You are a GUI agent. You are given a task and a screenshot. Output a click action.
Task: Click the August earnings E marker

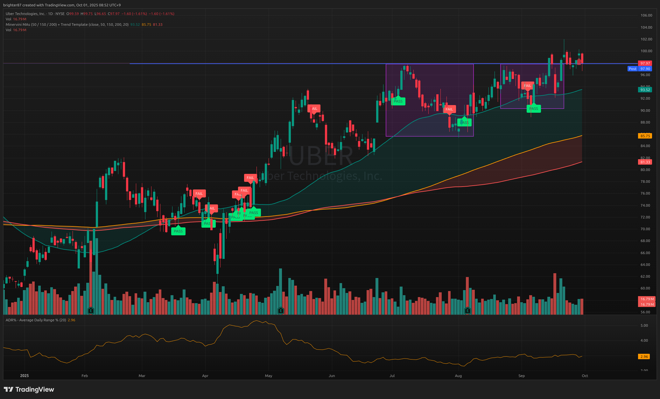point(467,310)
